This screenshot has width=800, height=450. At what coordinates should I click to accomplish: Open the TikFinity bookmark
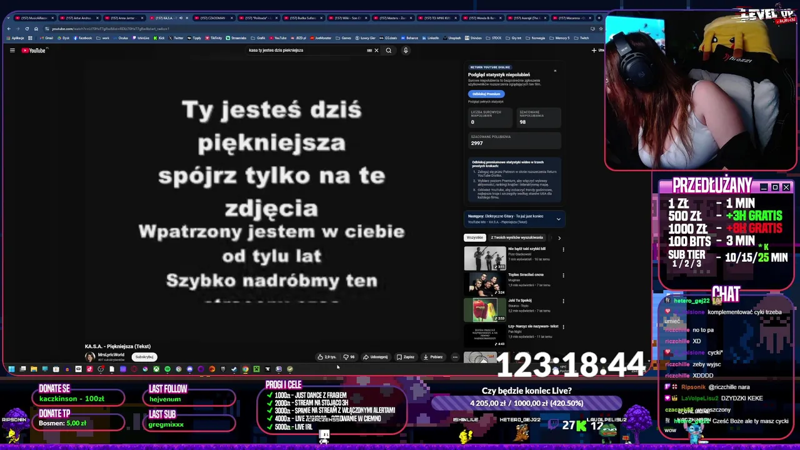pos(214,38)
